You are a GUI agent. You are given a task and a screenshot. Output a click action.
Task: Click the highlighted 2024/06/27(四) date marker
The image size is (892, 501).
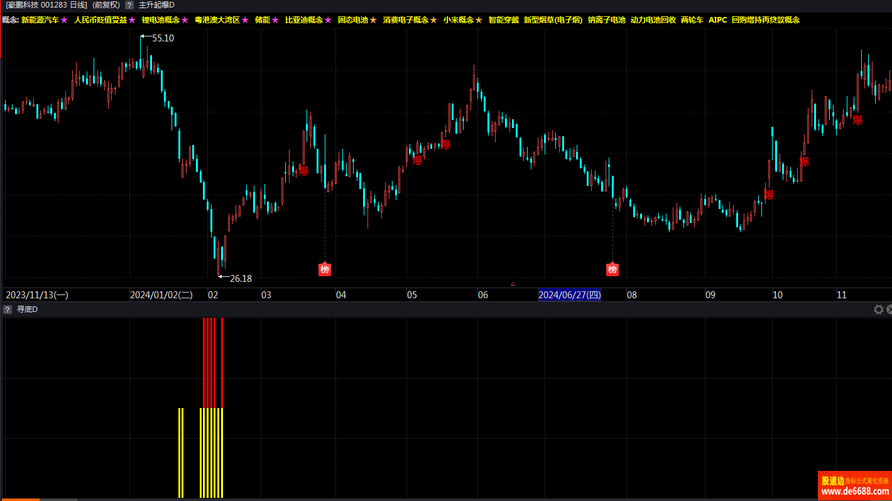click(569, 295)
